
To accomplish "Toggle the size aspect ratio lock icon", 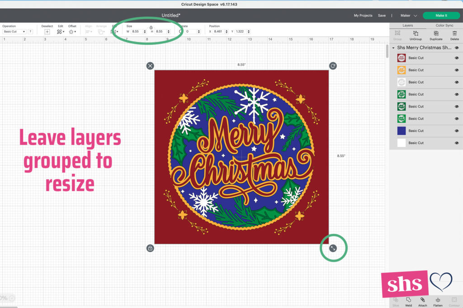I will click(151, 27).
